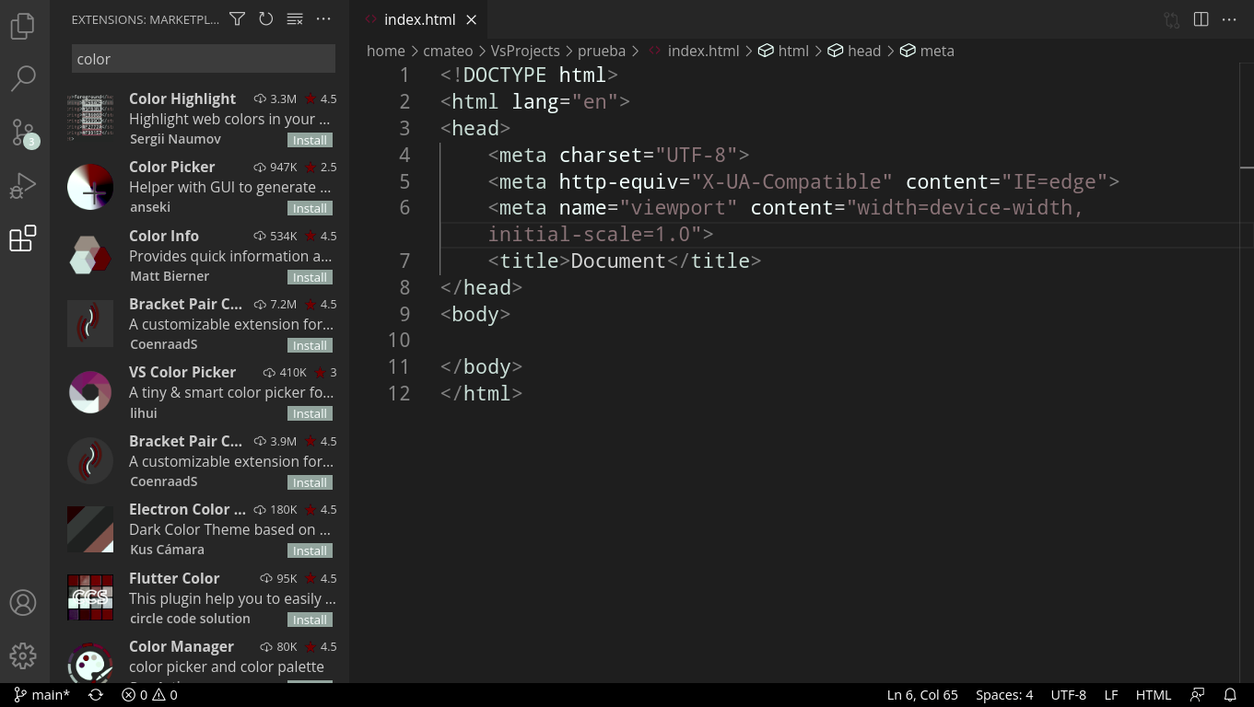Click the feedback icon in status bar
The image size is (1254, 707).
[x=1197, y=695]
